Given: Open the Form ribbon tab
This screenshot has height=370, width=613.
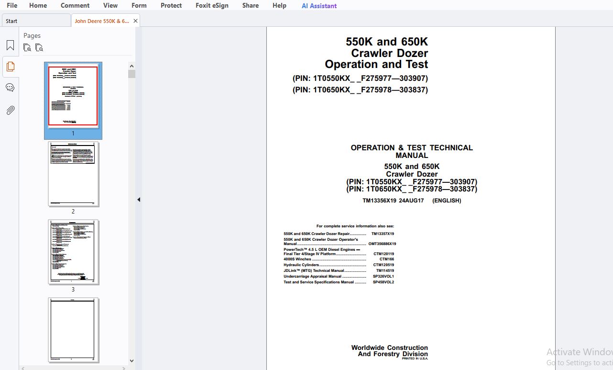Looking at the screenshot, I should tap(139, 5).
